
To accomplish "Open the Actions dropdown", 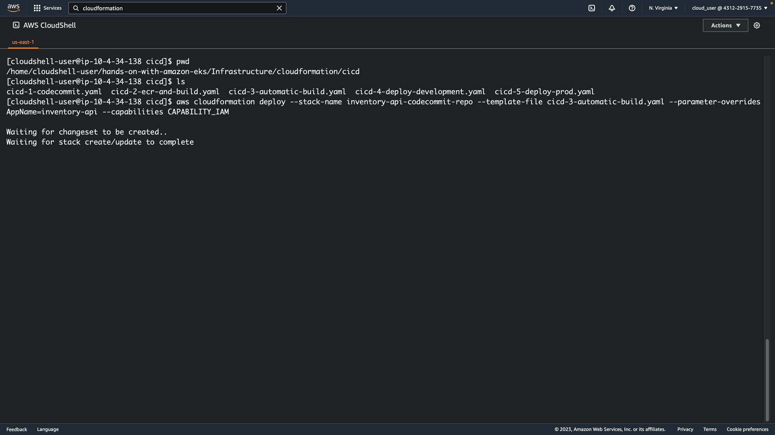I will [x=725, y=25].
